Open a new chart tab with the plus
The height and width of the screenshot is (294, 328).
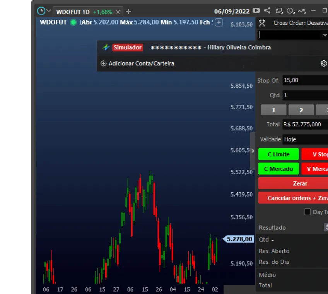coord(128,12)
